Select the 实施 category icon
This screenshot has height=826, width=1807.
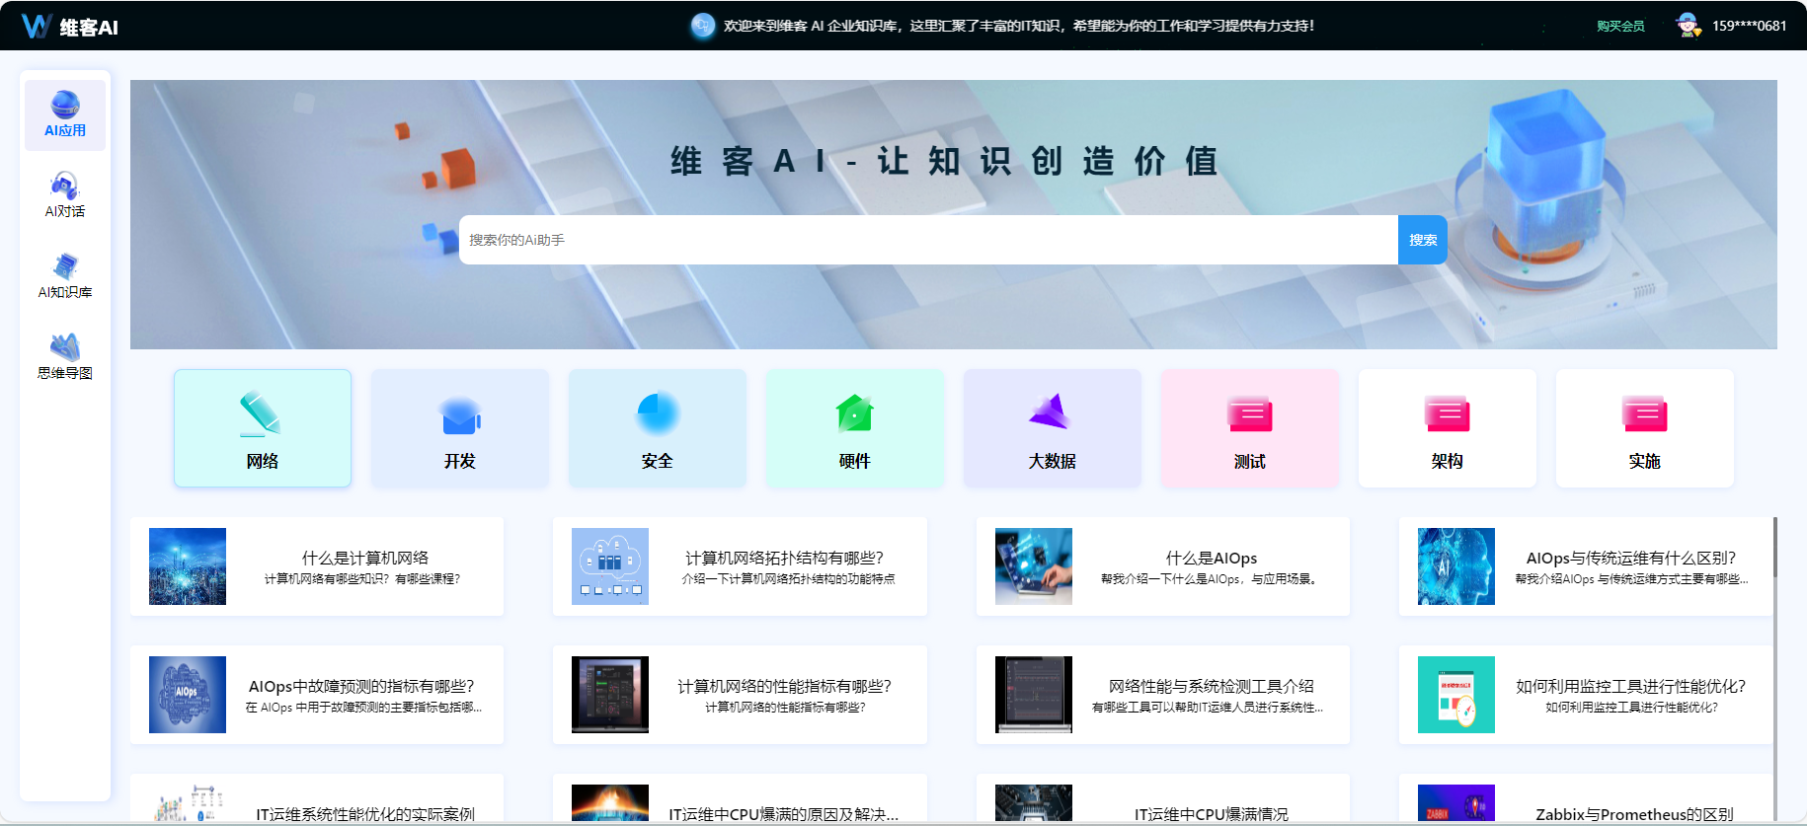[1645, 413]
